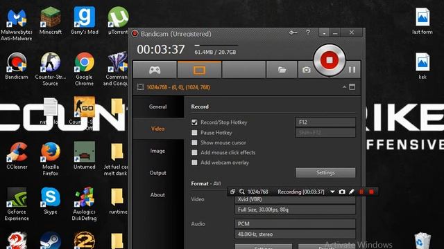This screenshot has height=249, width=444.
Task: Open Google Chrome desktop shortcut
Action: 85,69
